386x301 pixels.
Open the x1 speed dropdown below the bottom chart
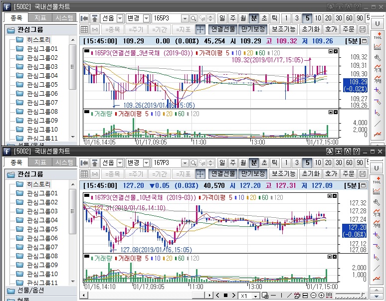pos(256,296)
